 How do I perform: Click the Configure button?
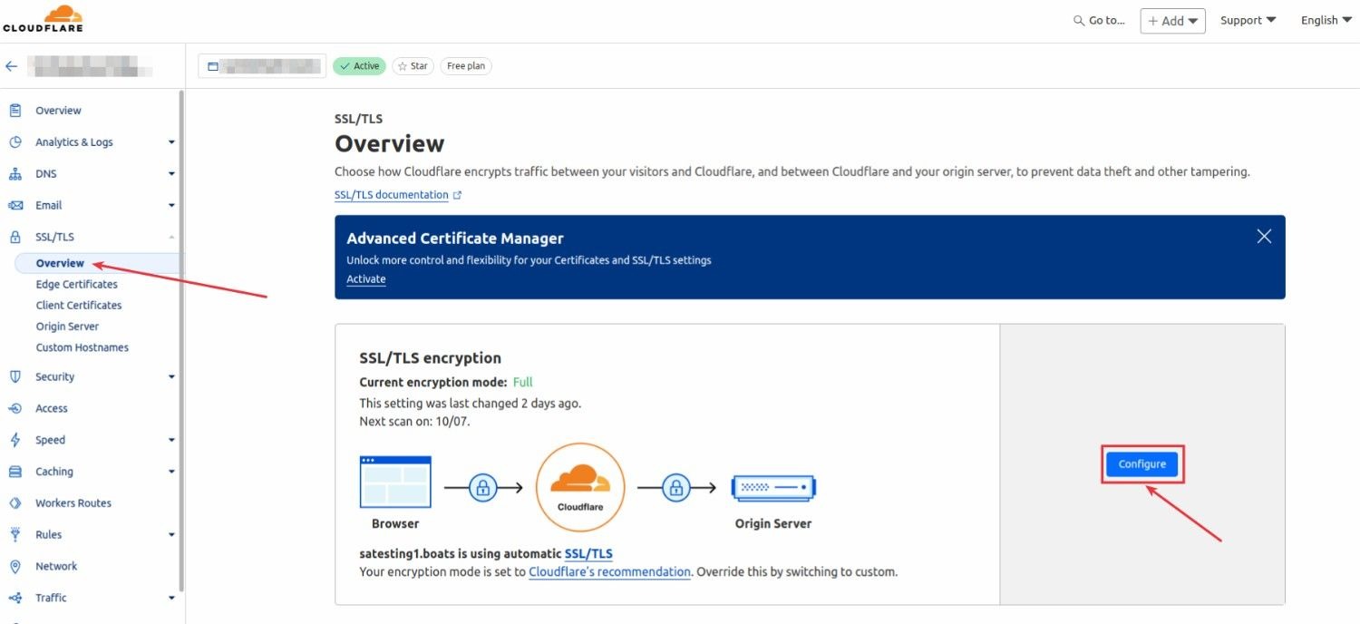pos(1141,463)
